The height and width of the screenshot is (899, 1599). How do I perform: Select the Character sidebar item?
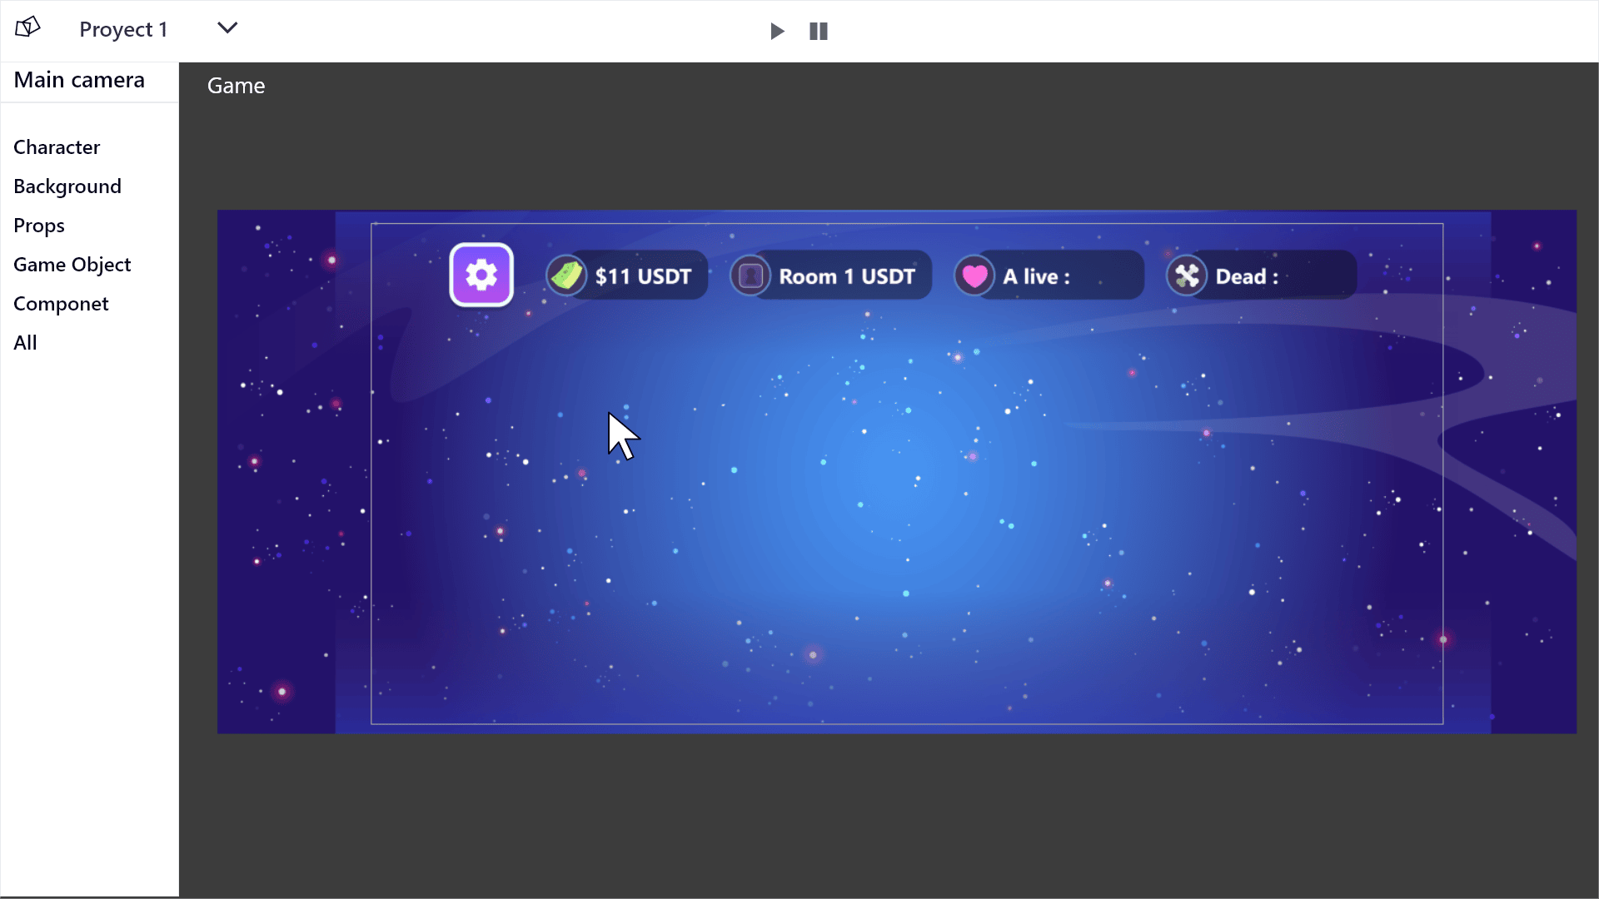tap(57, 146)
